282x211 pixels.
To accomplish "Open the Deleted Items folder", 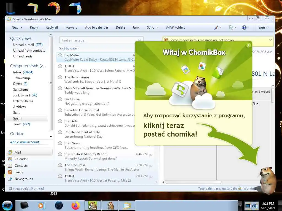I will pos(23,101).
